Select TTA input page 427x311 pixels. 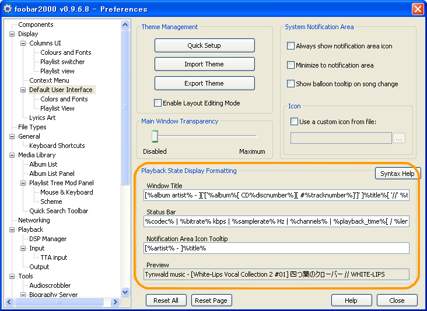(54, 257)
